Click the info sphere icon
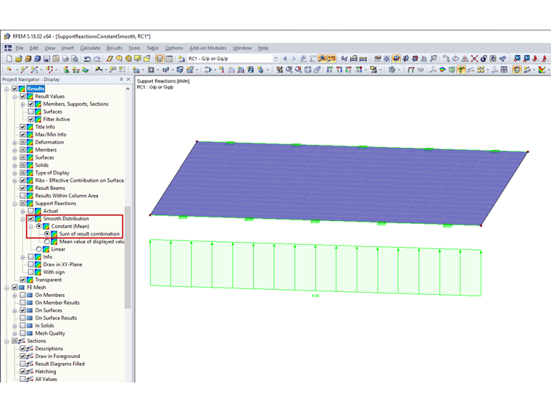Viewport: 551px width, 413px height. click(484, 59)
